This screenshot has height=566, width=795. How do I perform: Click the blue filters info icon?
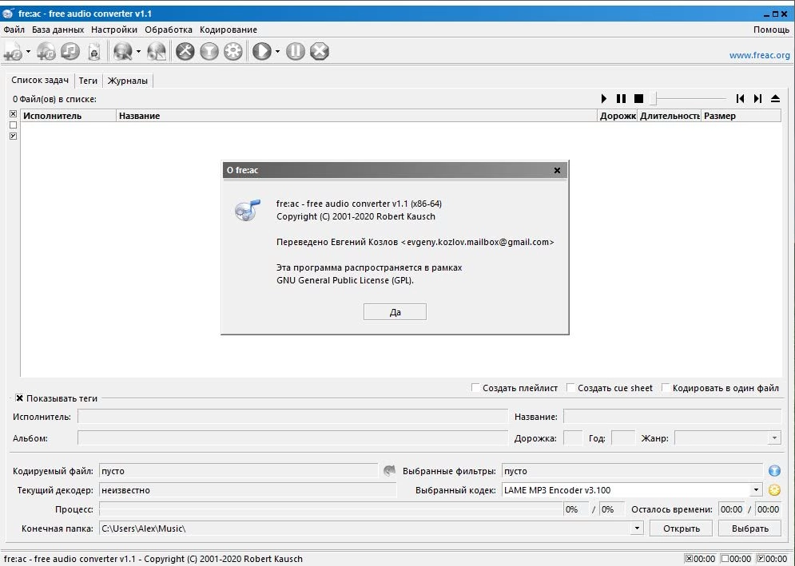[x=774, y=471]
